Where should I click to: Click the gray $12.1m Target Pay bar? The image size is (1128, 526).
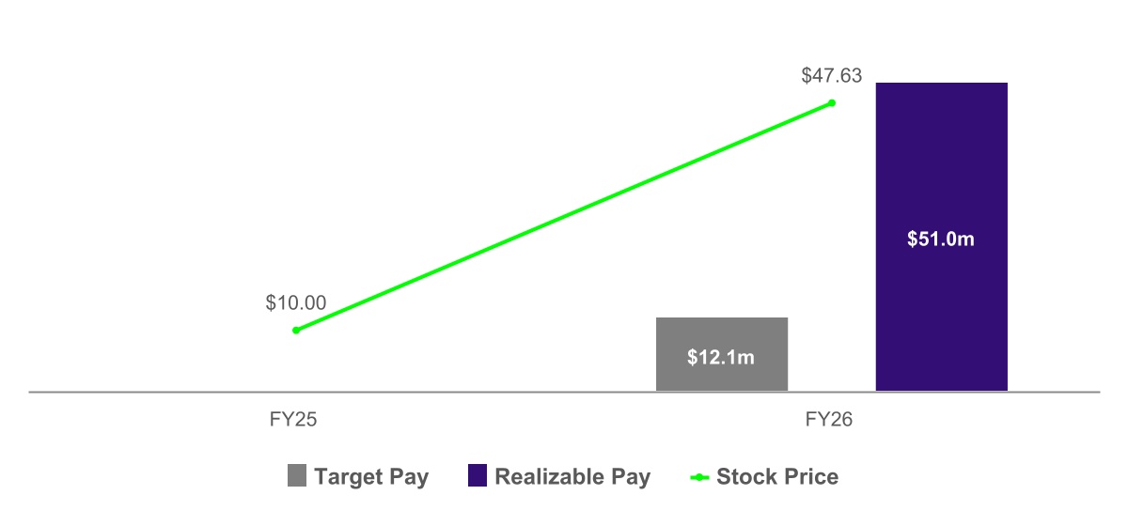click(x=722, y=354)
